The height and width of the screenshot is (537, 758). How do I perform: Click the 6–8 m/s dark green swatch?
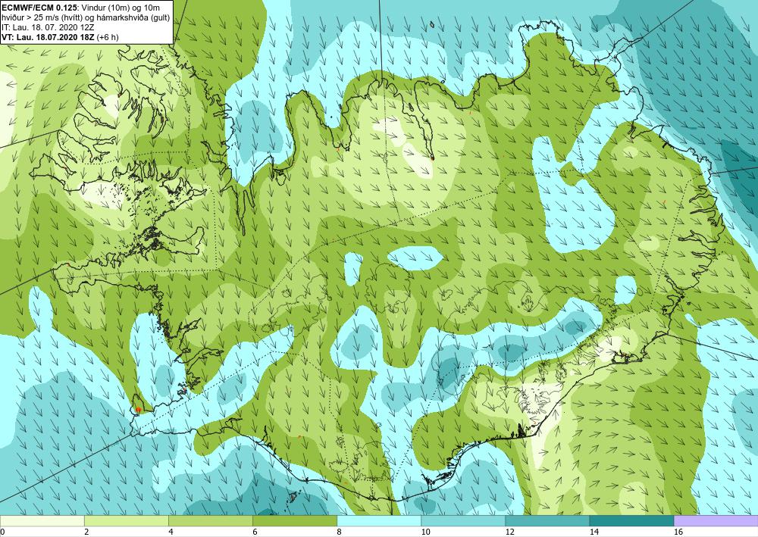pyautogui.click(x=294, y=520)
